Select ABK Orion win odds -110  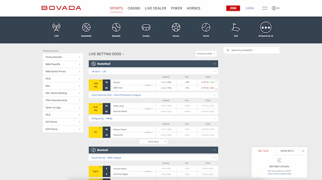(x=187, y=88)
